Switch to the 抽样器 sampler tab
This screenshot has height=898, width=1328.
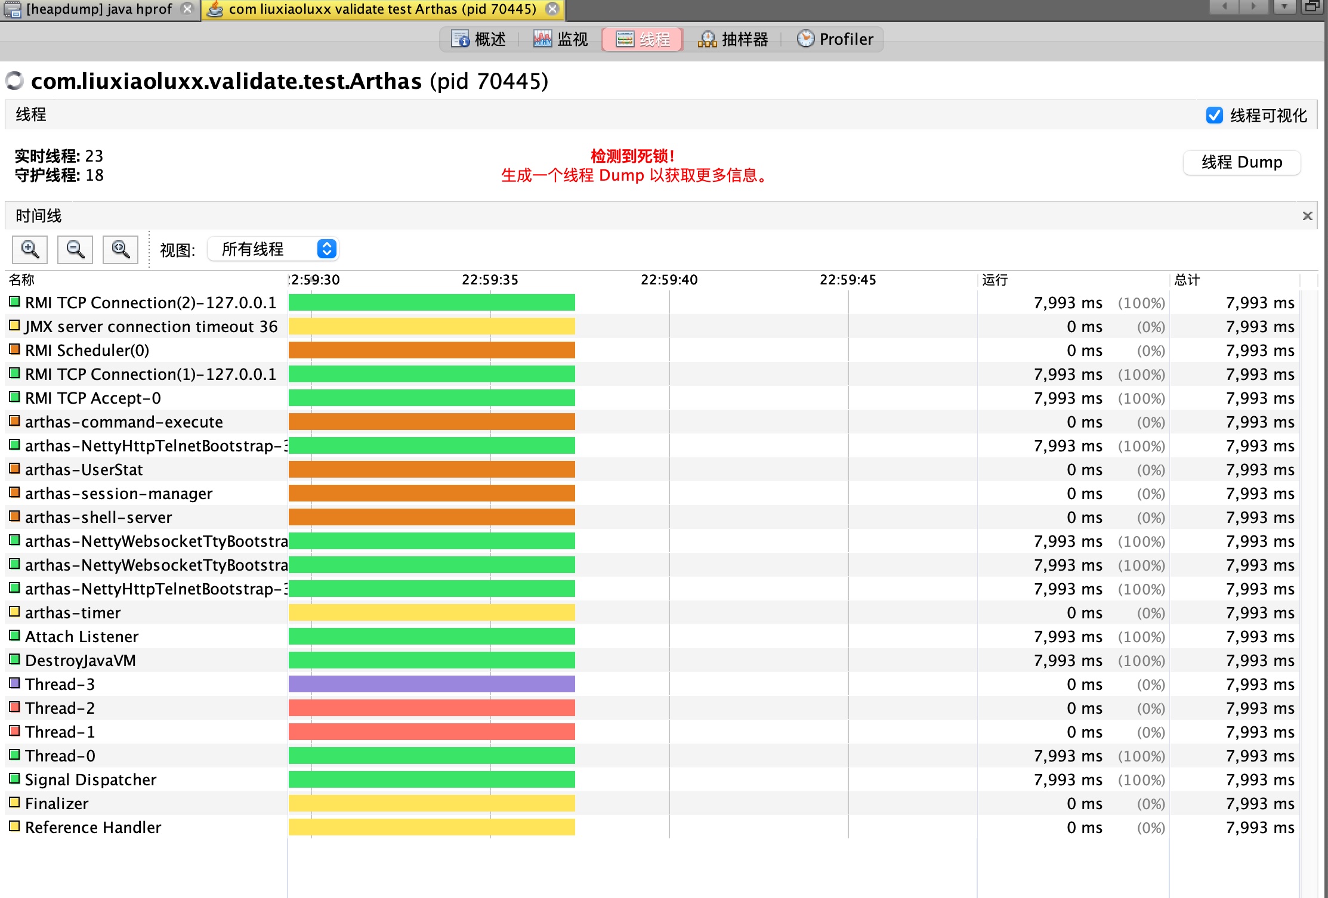(733, 39)
